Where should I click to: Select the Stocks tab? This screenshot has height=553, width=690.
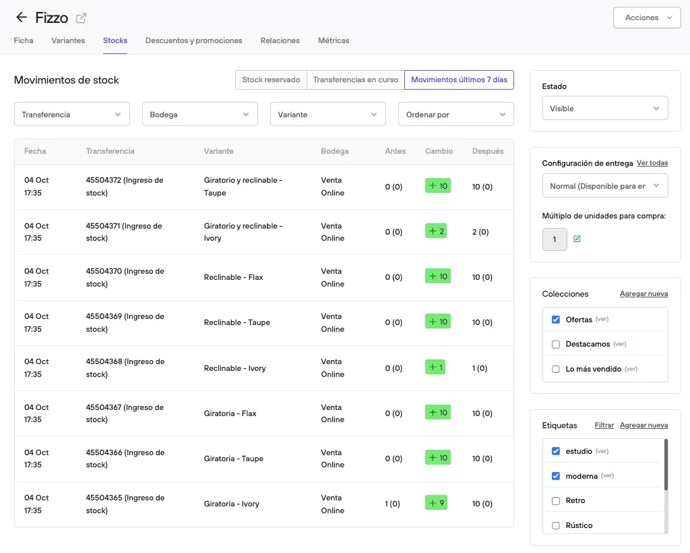[115, 40]
